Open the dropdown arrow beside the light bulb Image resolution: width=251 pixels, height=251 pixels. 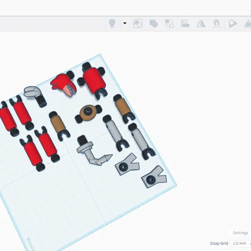(125, 23)
